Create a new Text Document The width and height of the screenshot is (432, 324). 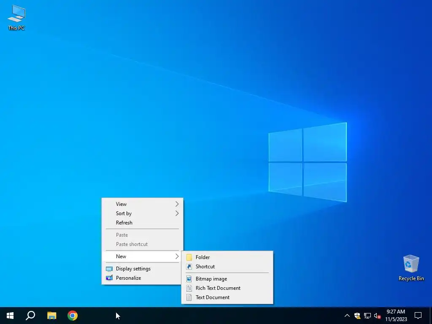point(227,297)
